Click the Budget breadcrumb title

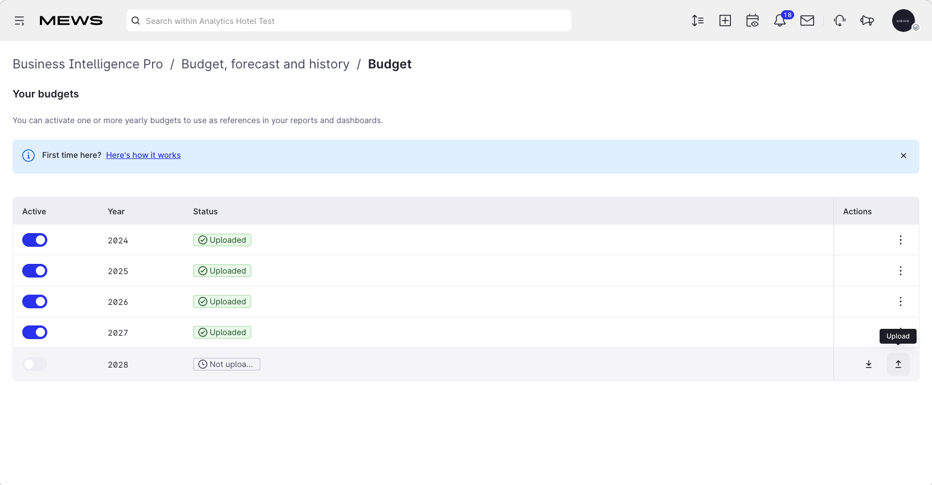(390, 64)
